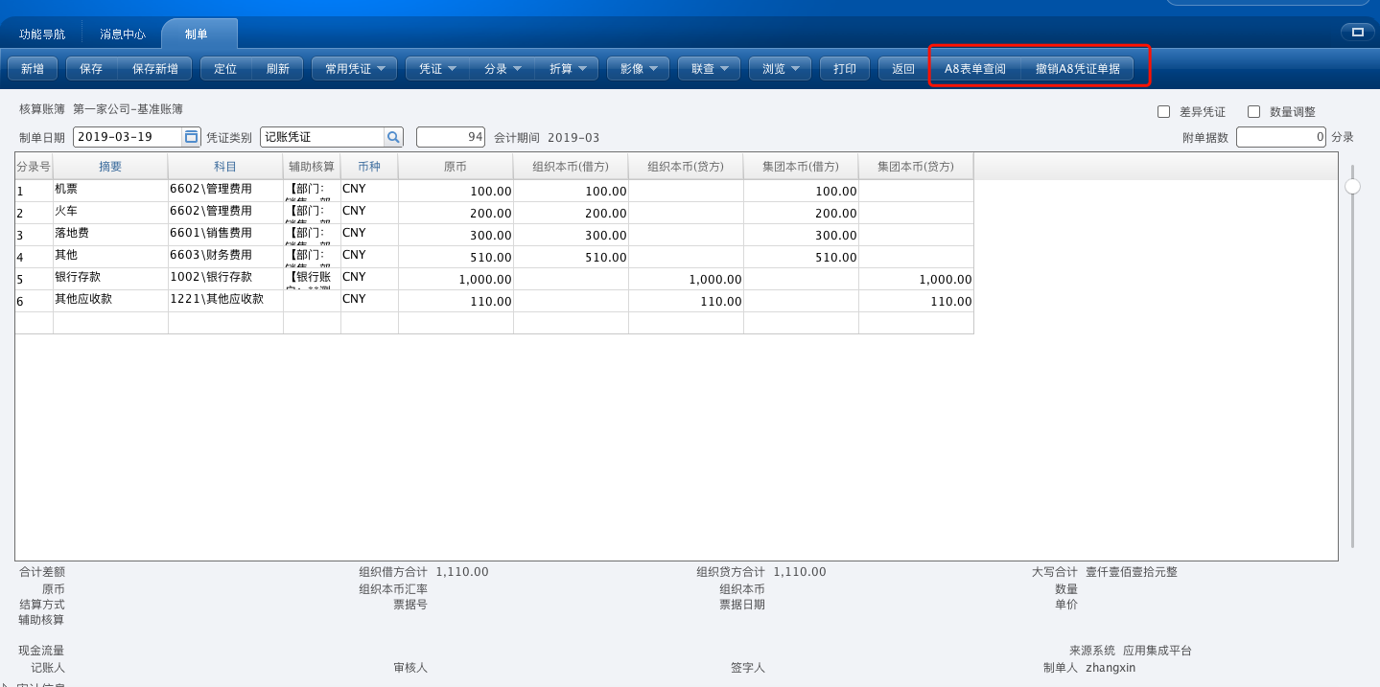Image resolution: width=1380 pixels, height=687 pixels.
Task: Open the 凭证 dropdown menu
Action: tap(437, 69)
